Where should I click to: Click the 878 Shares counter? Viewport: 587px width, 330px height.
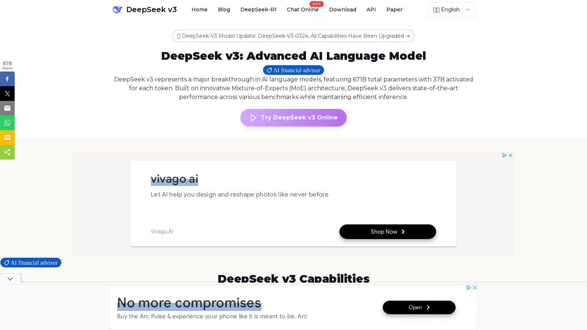coord(7,65)
